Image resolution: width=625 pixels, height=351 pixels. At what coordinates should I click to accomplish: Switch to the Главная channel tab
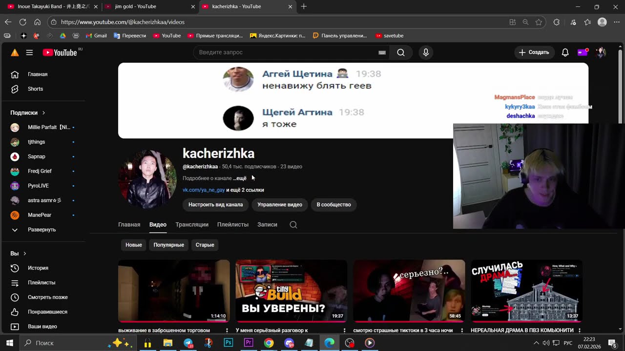pos(129,225)
